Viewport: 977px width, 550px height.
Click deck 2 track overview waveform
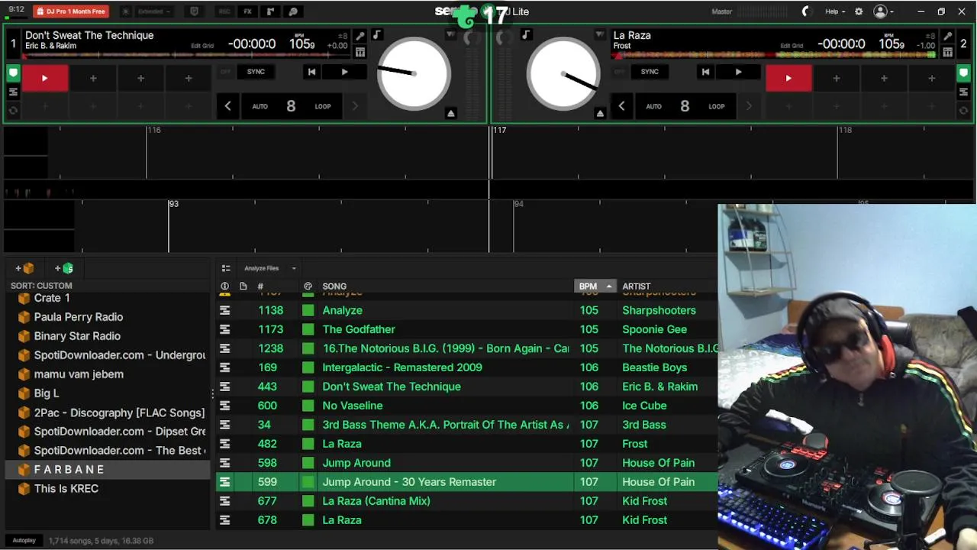775,55
